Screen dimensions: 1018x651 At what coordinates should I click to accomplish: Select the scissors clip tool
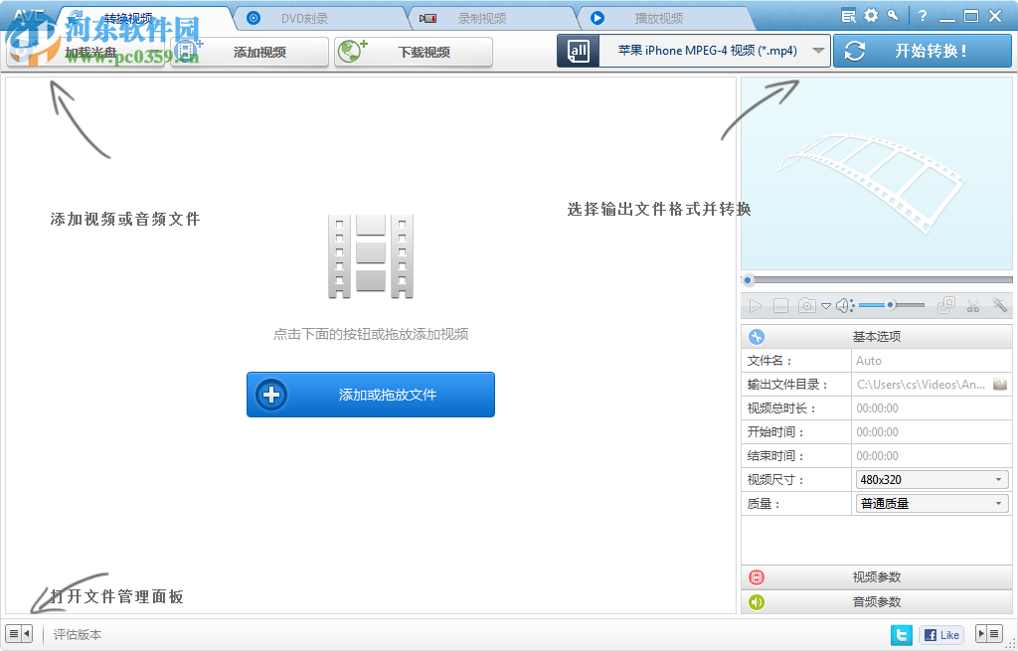[x=972, y=305]
